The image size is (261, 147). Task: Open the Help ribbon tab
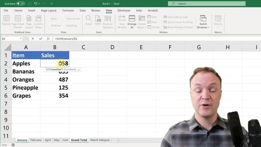coord(139,10)
